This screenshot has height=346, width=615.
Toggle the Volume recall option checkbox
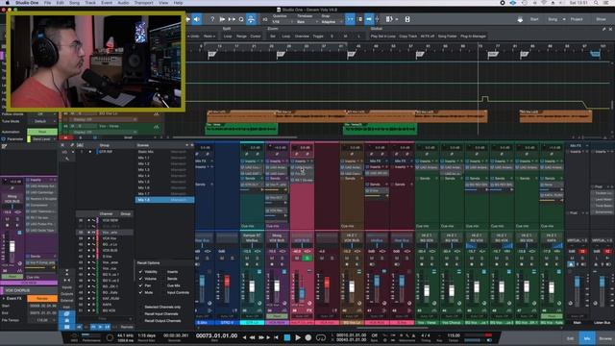pyautogui.click(x=140, y=279)
